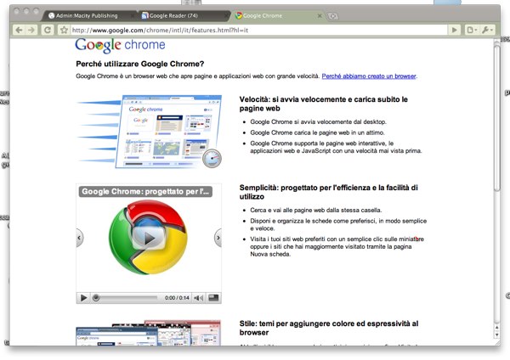Click text Google Chrome supporta le pagine web interattive
This screenshot has width=510, height=360.
tap(336, 147)
